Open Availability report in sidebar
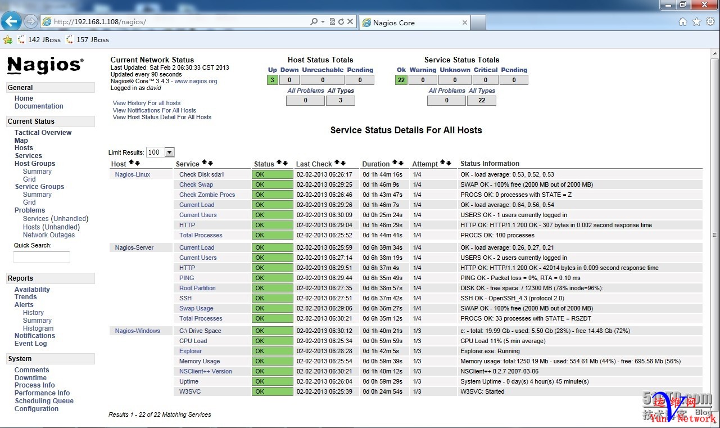The height and width of the screenshot is (428, 720). point(32,290)
